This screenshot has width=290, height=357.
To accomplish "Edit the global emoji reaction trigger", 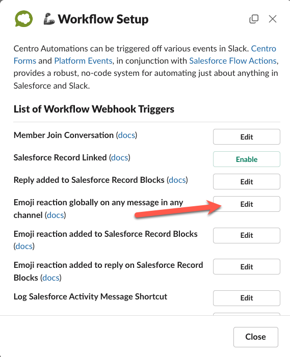I will point(247,204).
